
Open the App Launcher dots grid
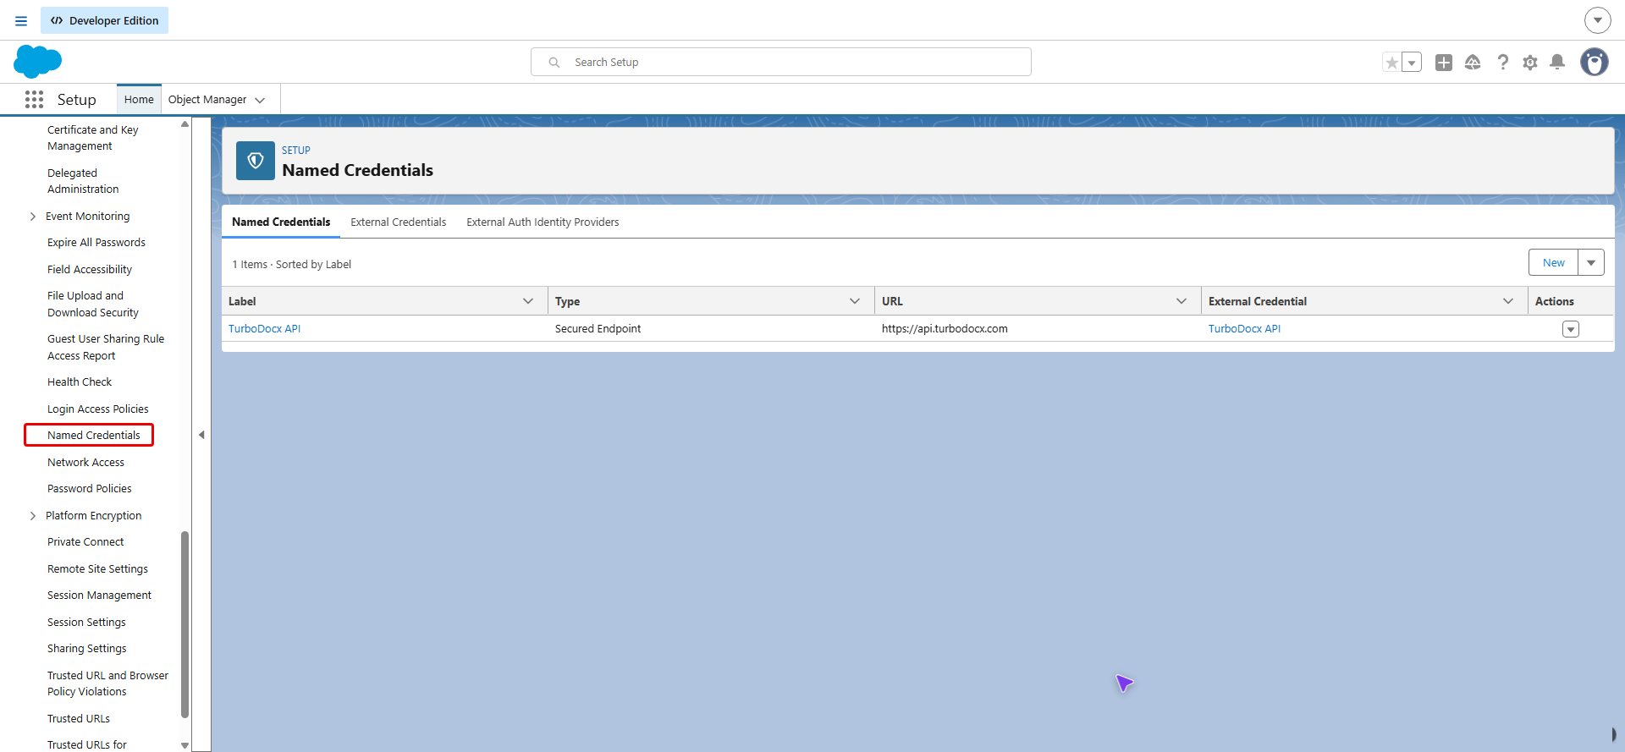[x=34, y=100]
